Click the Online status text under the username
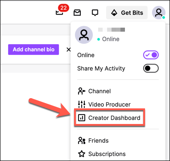170x161 pixels. point(111,39)
